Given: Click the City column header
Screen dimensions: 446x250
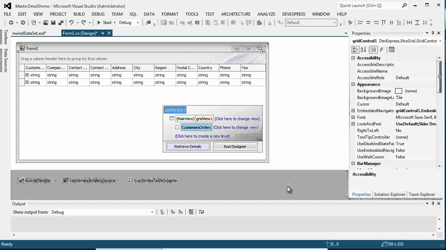Looking at the screenshot, I should pos(143,68).
